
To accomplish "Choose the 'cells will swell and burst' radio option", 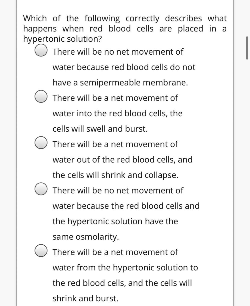I will (41, 97).
